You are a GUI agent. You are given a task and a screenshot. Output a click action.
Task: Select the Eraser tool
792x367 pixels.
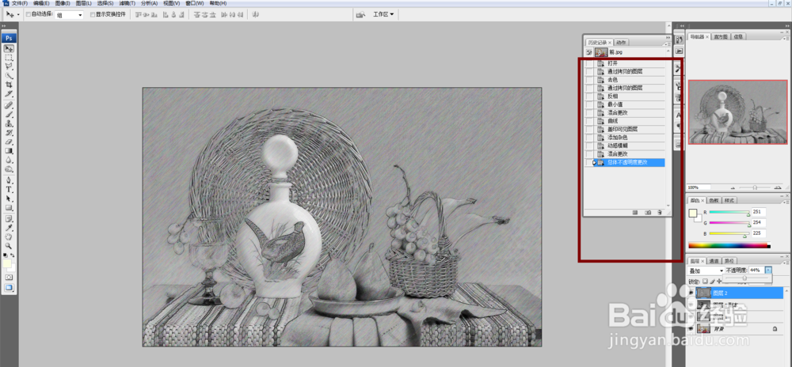point(9,142)
